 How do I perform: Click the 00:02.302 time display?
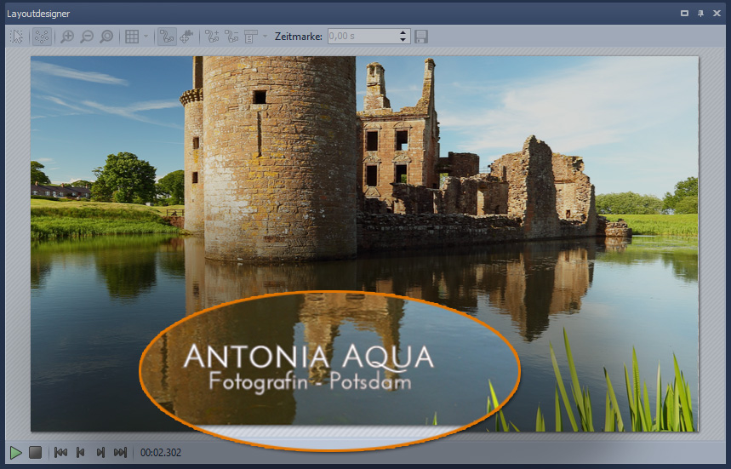pos(161,453)
